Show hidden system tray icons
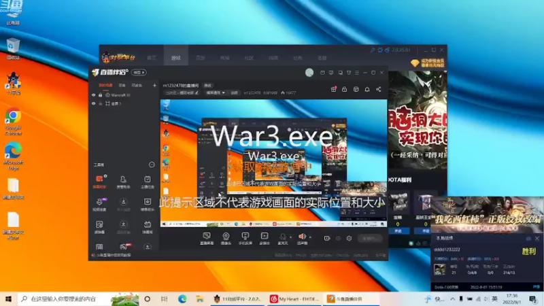This screenshot has height=306, width=544. [452, 299]
